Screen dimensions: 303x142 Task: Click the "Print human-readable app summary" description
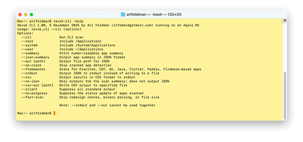91,53
